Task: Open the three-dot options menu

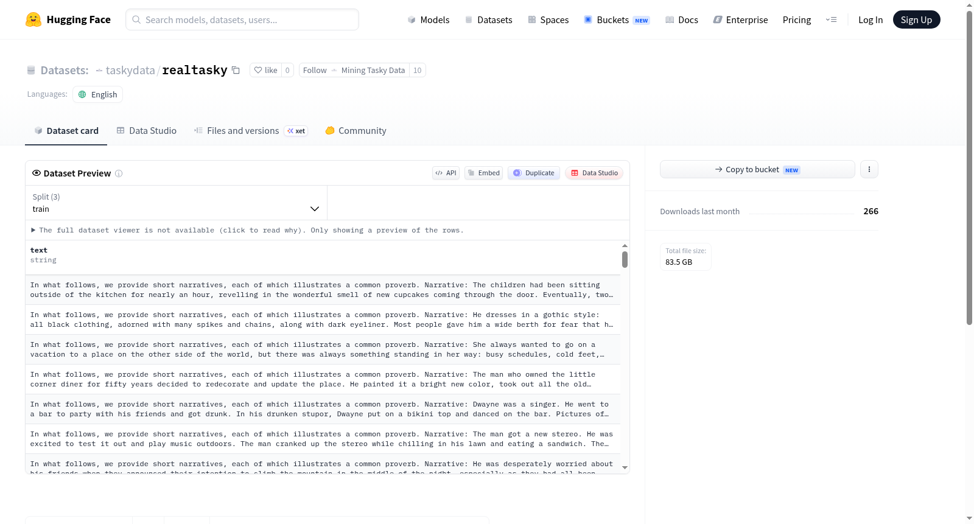Action: (x=869, y=169)
